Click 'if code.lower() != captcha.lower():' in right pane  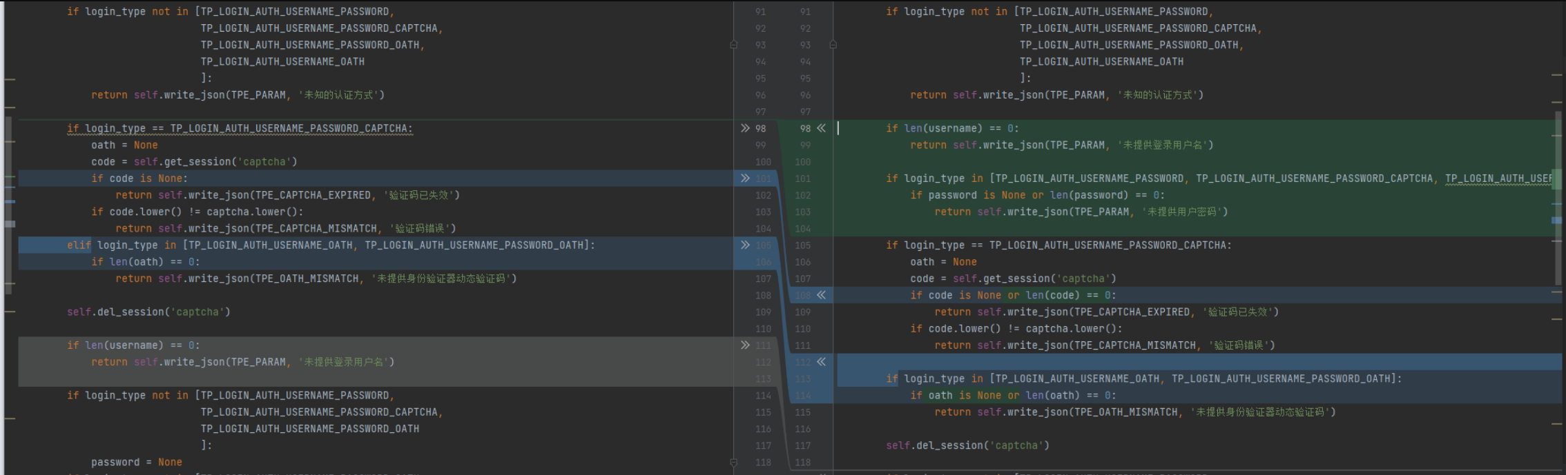[x=1016, y=329]
